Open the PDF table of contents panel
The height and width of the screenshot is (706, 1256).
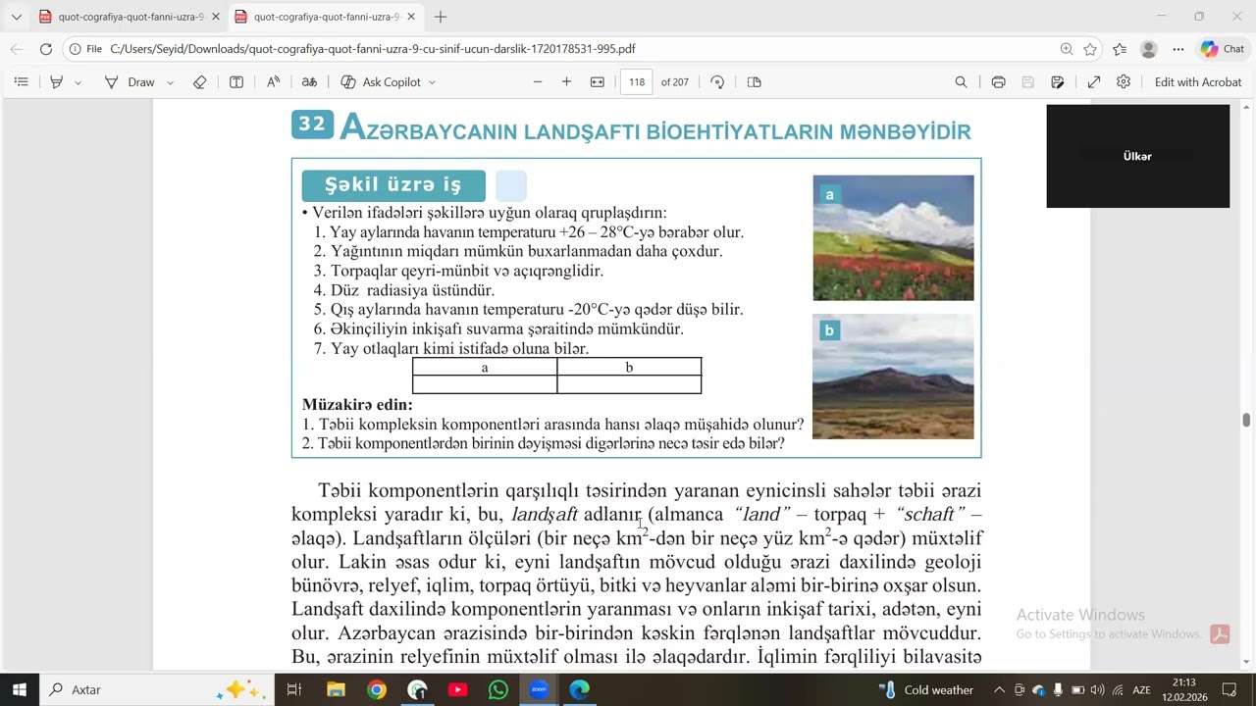[x=21, y=82]
